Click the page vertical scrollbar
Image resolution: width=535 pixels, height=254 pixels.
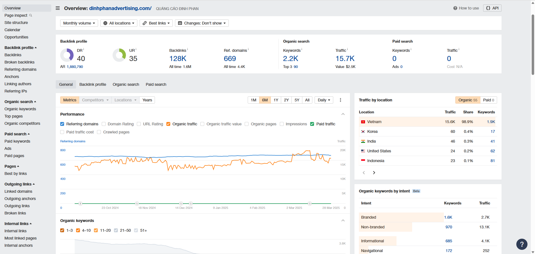pos(533,45)
